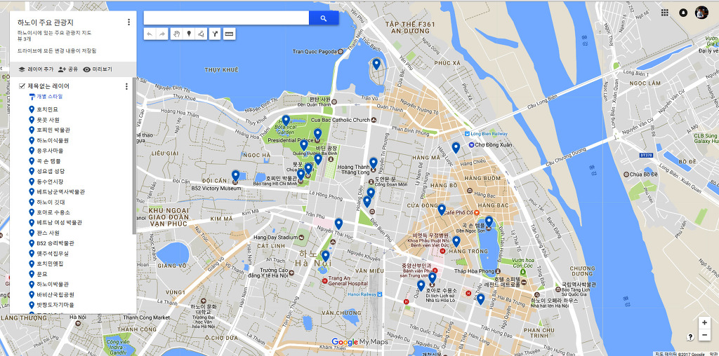This screenshot has height=356, width=719.
Task: Click the blue pin at Đền Ngọc Sơn
Action: [489, 222]
